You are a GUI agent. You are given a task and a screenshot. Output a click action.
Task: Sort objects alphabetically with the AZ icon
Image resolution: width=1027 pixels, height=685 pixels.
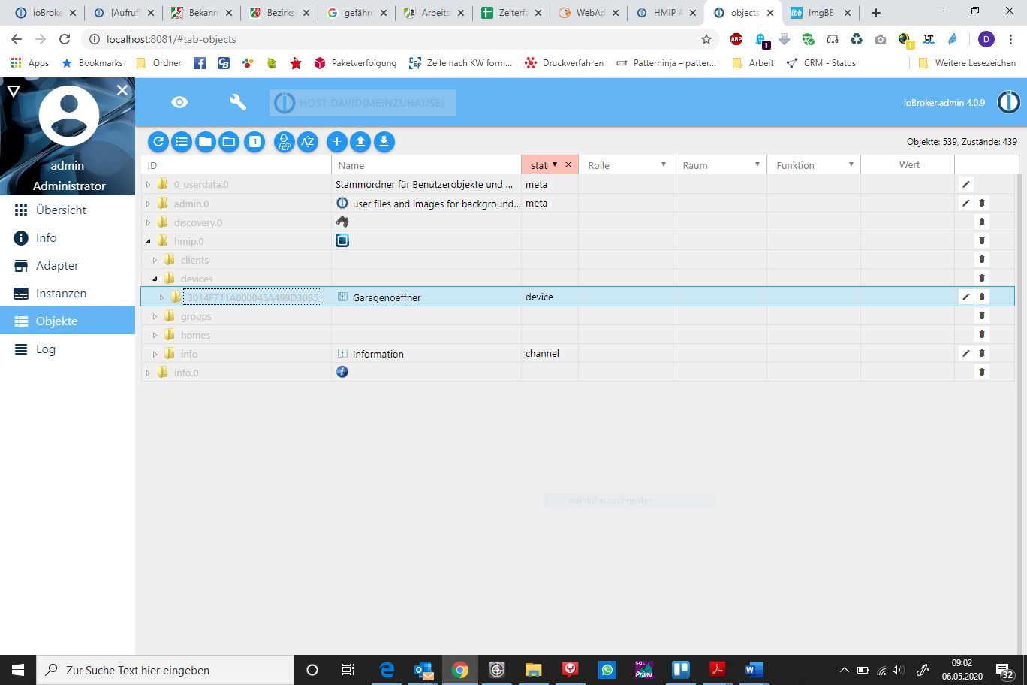pos(307,142)
